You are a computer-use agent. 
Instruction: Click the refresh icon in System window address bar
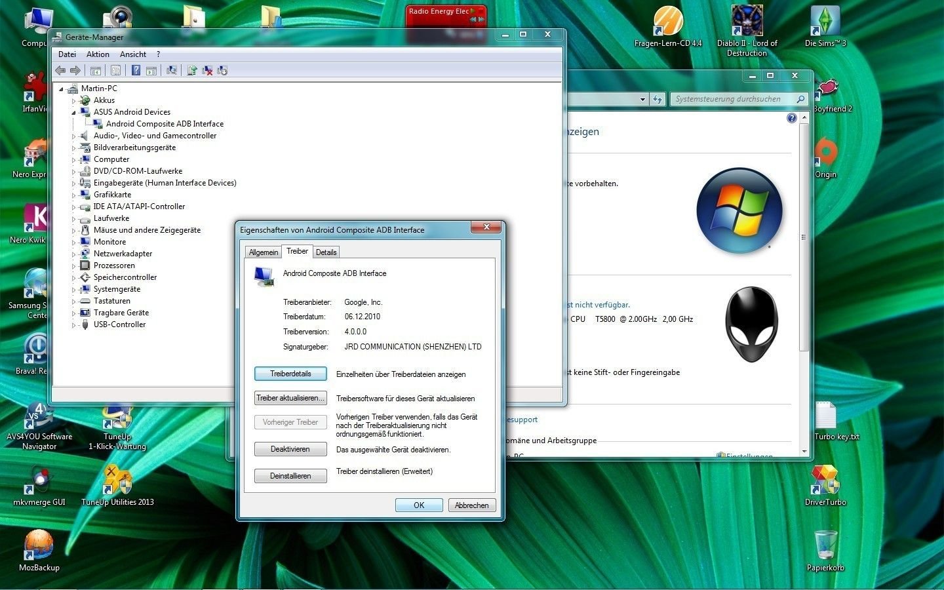[x=658, y=99]
